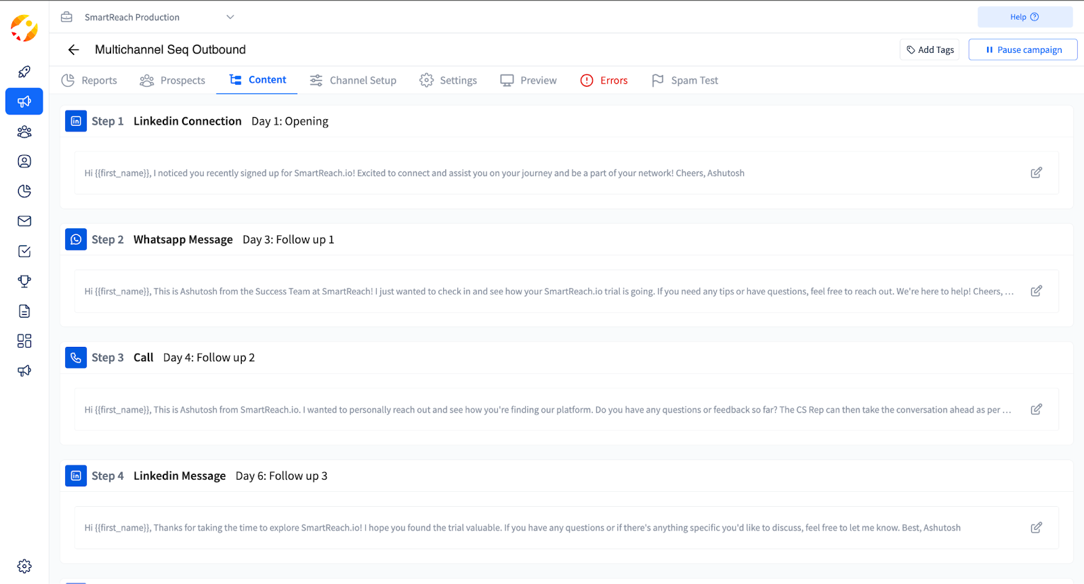The width and height of the screenshot is (1084, 584).
Task: Click the 'Day 4: Follow up 2' label
Action: pos(209,358)
